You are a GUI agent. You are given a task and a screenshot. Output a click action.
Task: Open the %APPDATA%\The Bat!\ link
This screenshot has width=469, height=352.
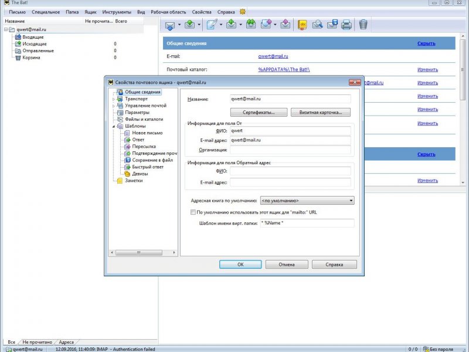coord(284,69)
